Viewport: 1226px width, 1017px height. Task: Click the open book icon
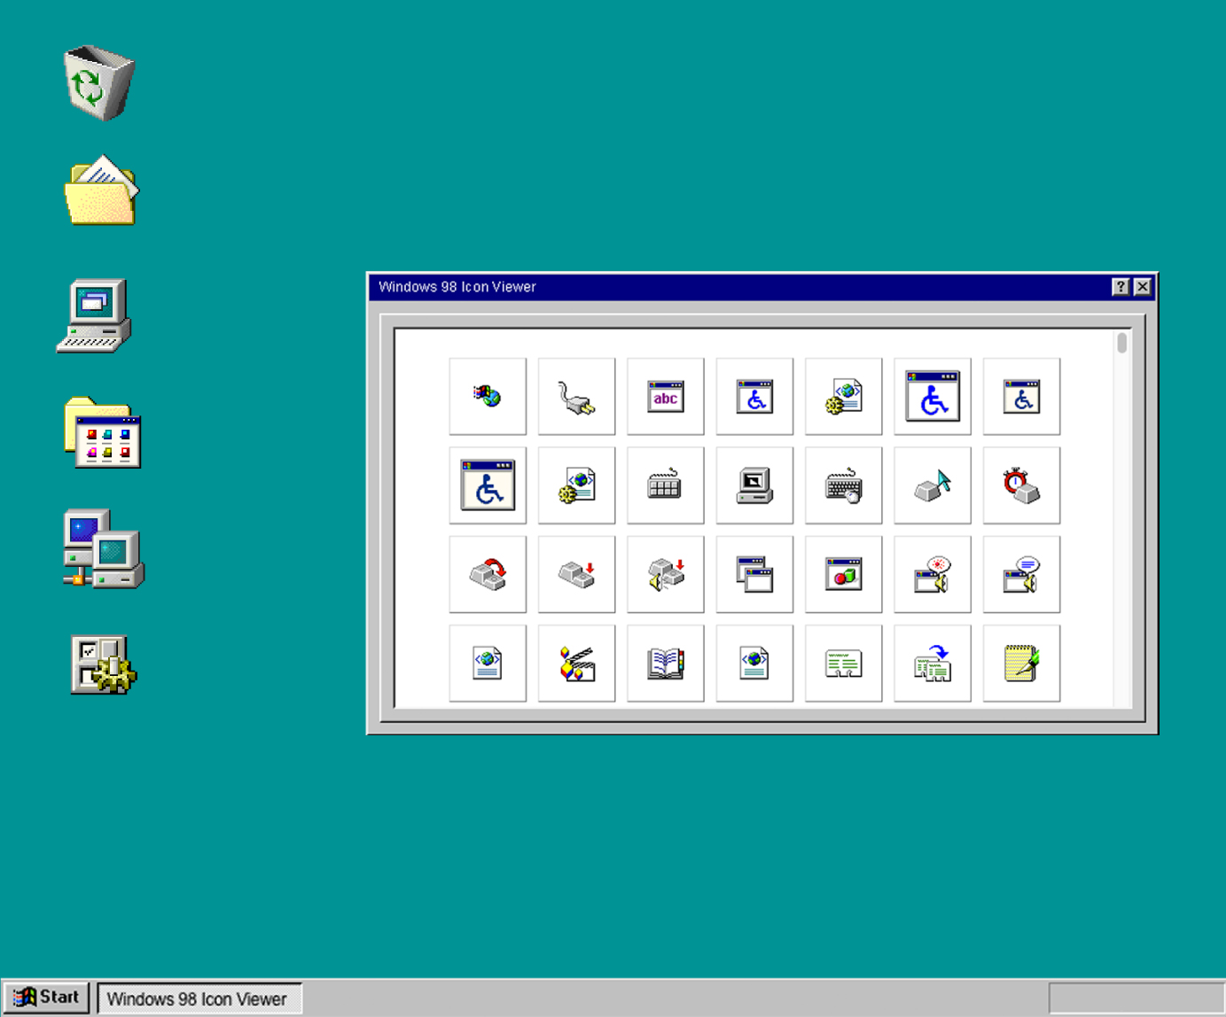point(665,664)
